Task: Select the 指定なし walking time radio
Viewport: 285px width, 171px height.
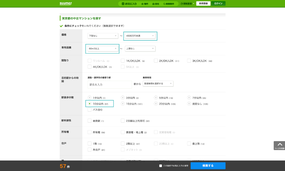Action: (x=189, y=104)
